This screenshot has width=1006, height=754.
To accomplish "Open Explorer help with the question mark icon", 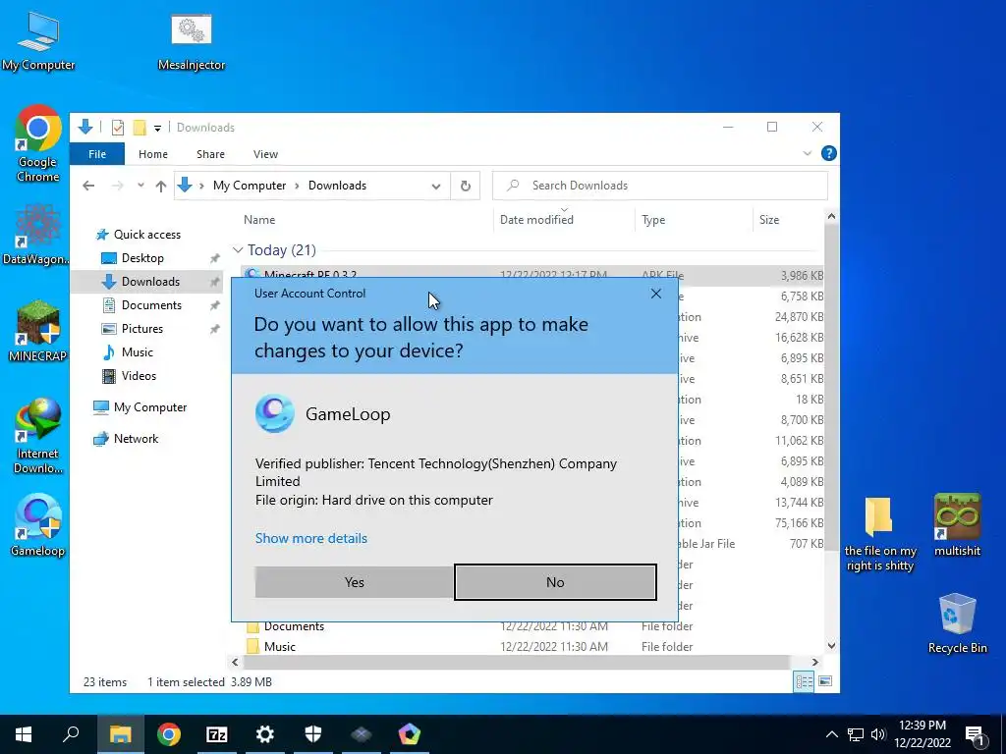I will (x=829, y=153).
